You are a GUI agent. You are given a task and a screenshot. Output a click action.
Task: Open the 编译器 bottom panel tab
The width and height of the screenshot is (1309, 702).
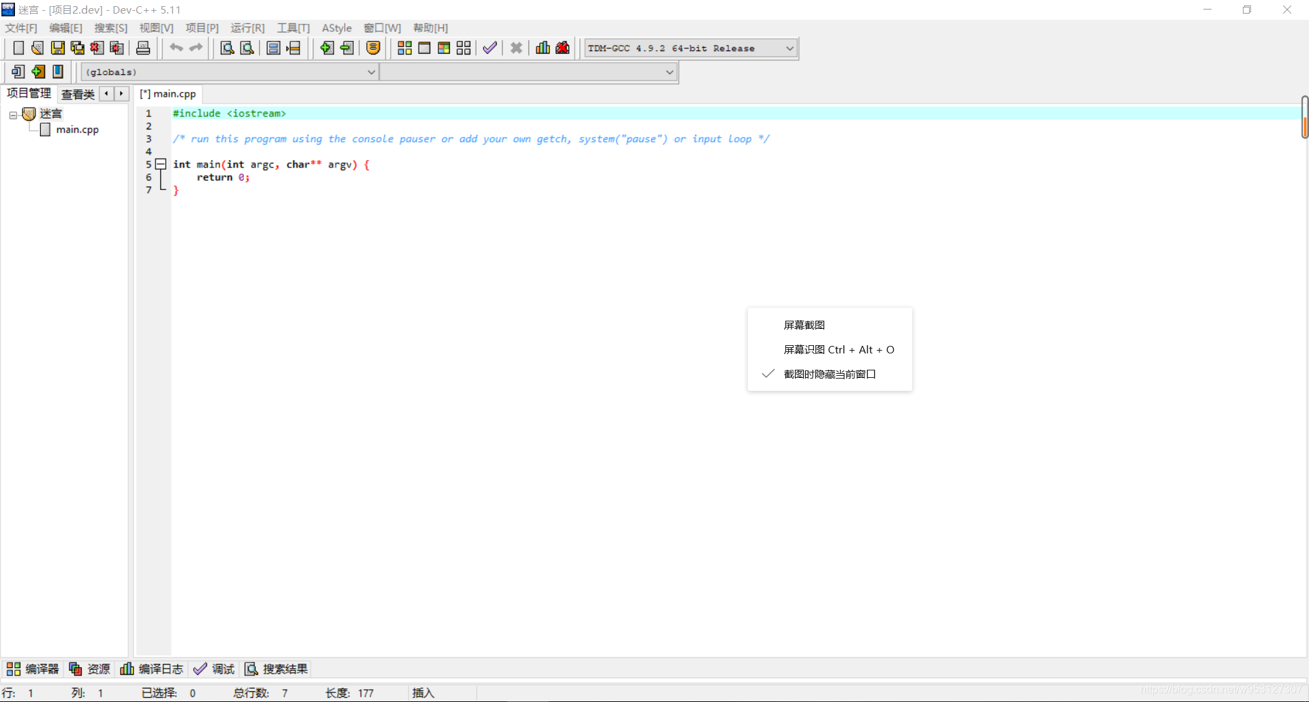33,669
